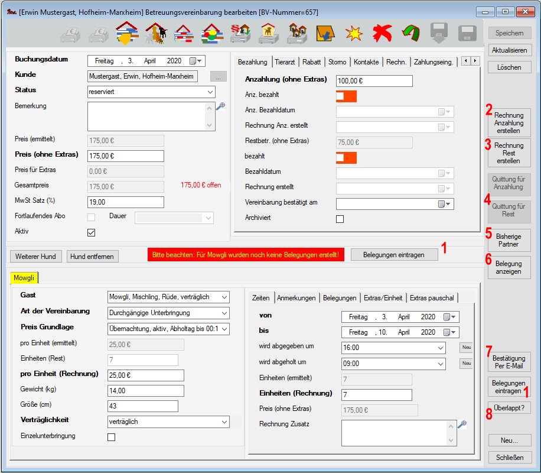Image resolution: width=541 pixels, height=473 pixels.
Task: Click the house icon with yellow down arrow
Action: click(127, 34)
